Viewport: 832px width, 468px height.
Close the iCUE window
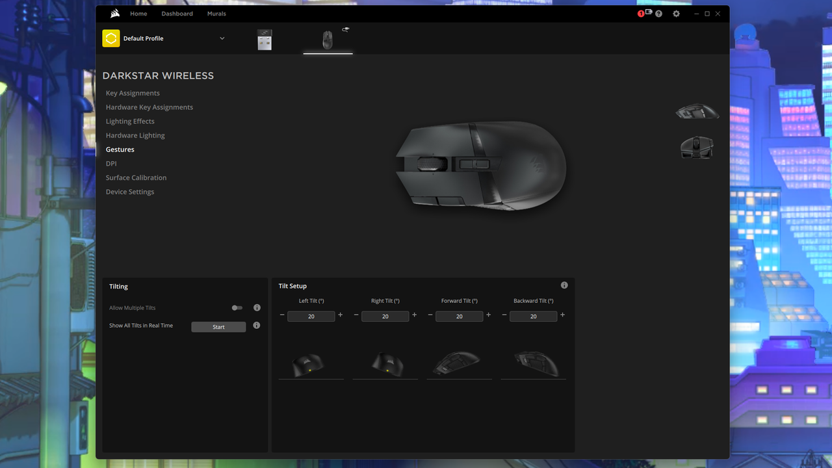click(718, 14)
